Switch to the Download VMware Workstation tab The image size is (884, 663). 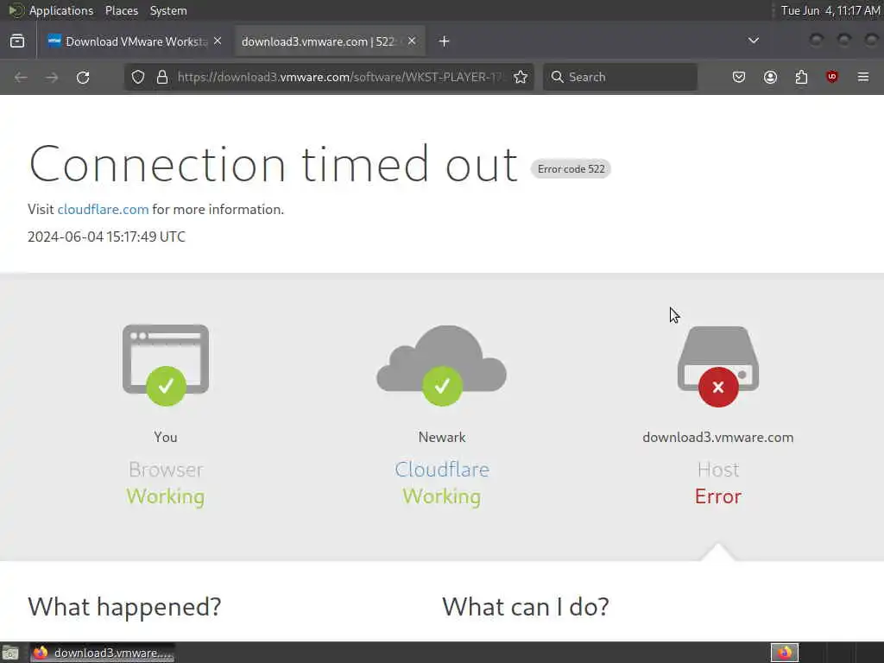point(136,41)
